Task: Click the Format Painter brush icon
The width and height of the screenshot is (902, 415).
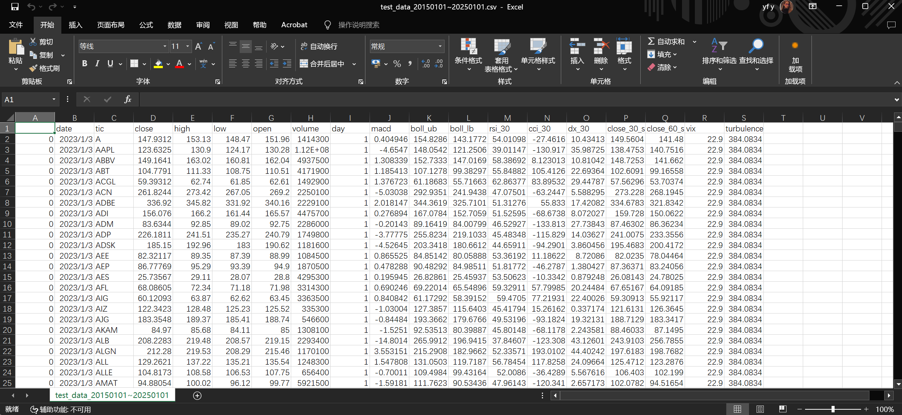Action: (x=34, y=69)
